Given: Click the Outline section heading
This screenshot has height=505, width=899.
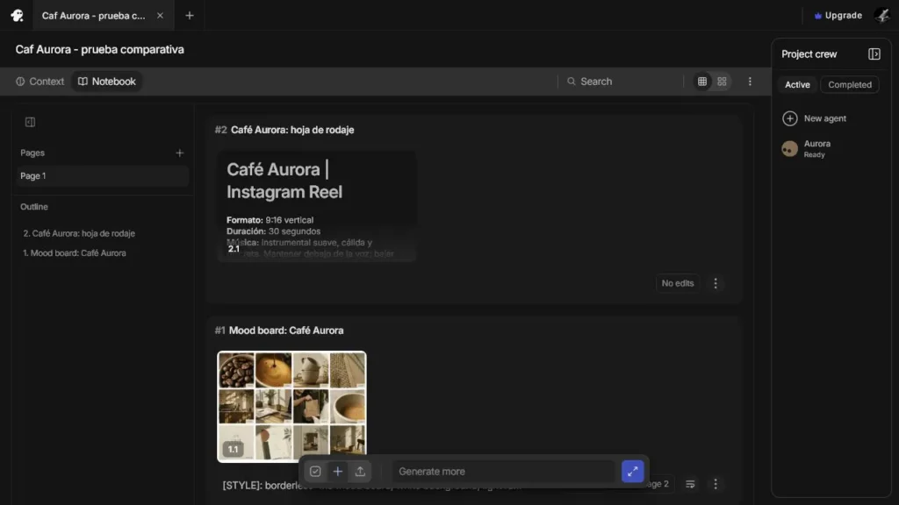Looking at the screenshot, I should coord(34,207).
